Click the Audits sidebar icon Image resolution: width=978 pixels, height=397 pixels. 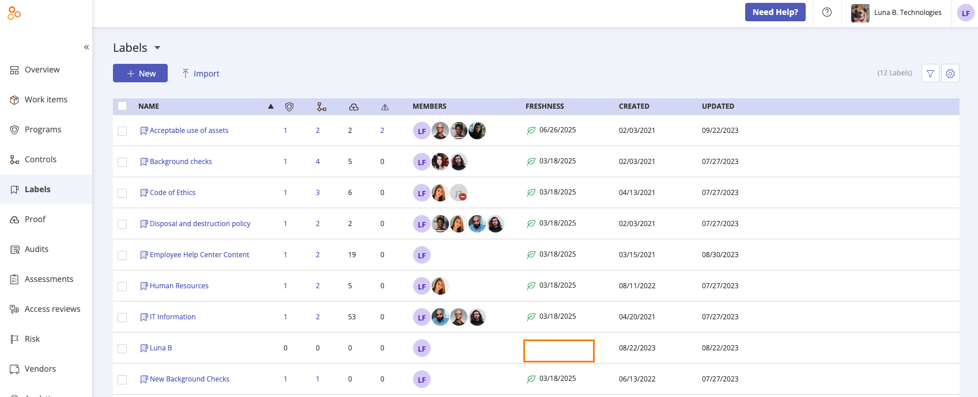(x=14, y=250)
